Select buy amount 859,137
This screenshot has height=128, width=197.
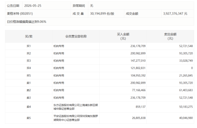tap(141, 107)
